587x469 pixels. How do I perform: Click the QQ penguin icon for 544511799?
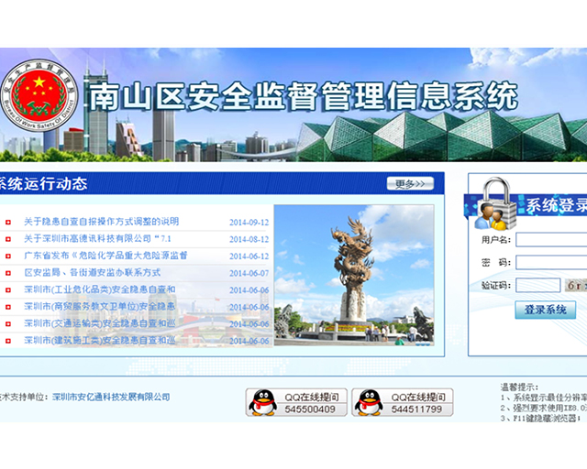point(369,402)
